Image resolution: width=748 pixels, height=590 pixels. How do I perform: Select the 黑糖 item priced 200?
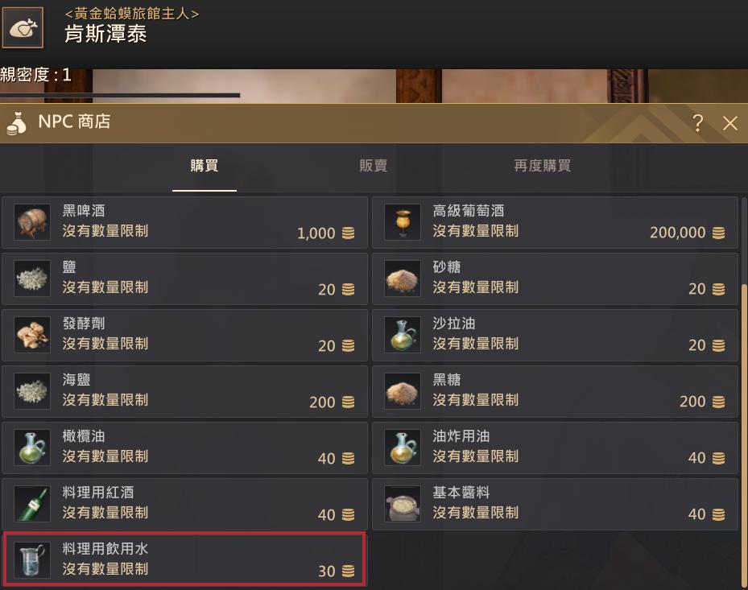[x=555, y=391]
